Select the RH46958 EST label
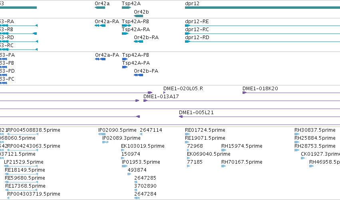340x200 pixels. [324, 162]
